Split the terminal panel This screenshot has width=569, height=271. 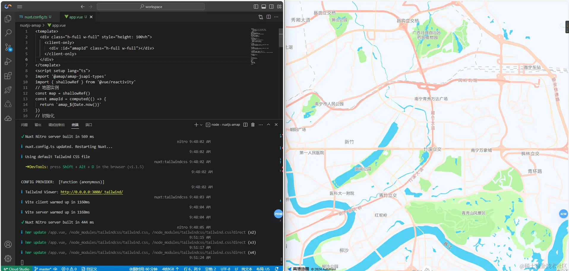click(245, 125)
